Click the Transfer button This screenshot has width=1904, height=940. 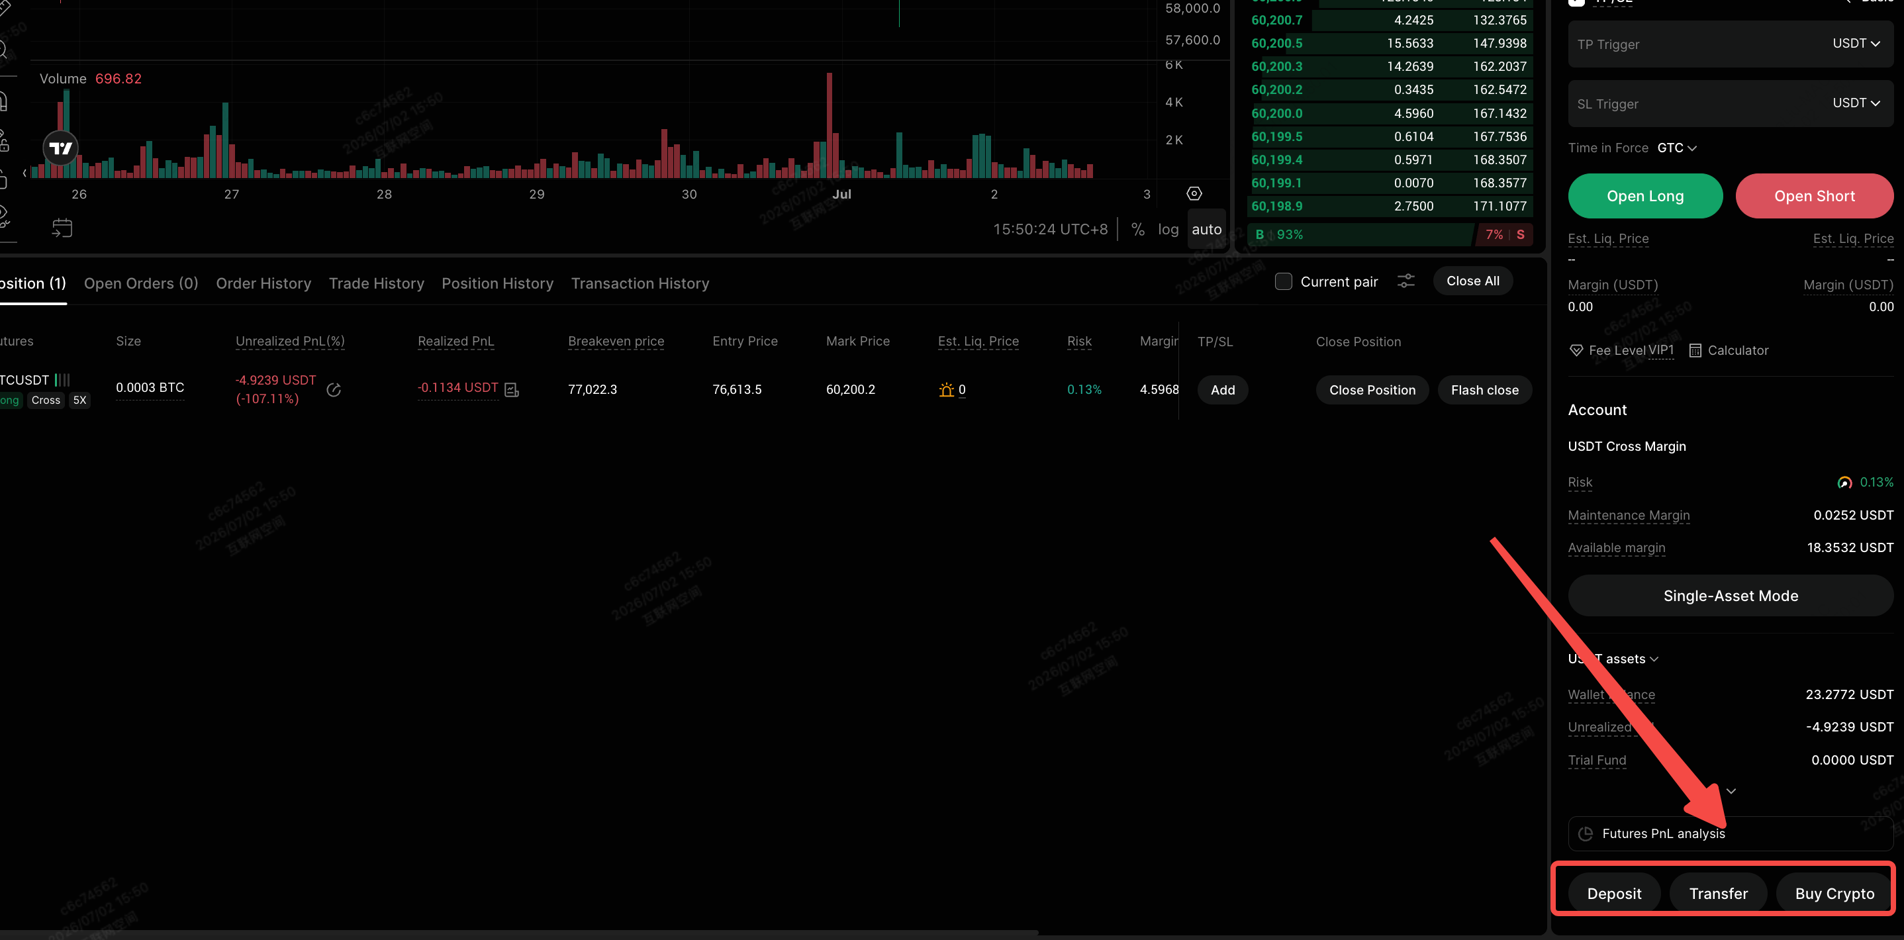[x=1718, y=893]
